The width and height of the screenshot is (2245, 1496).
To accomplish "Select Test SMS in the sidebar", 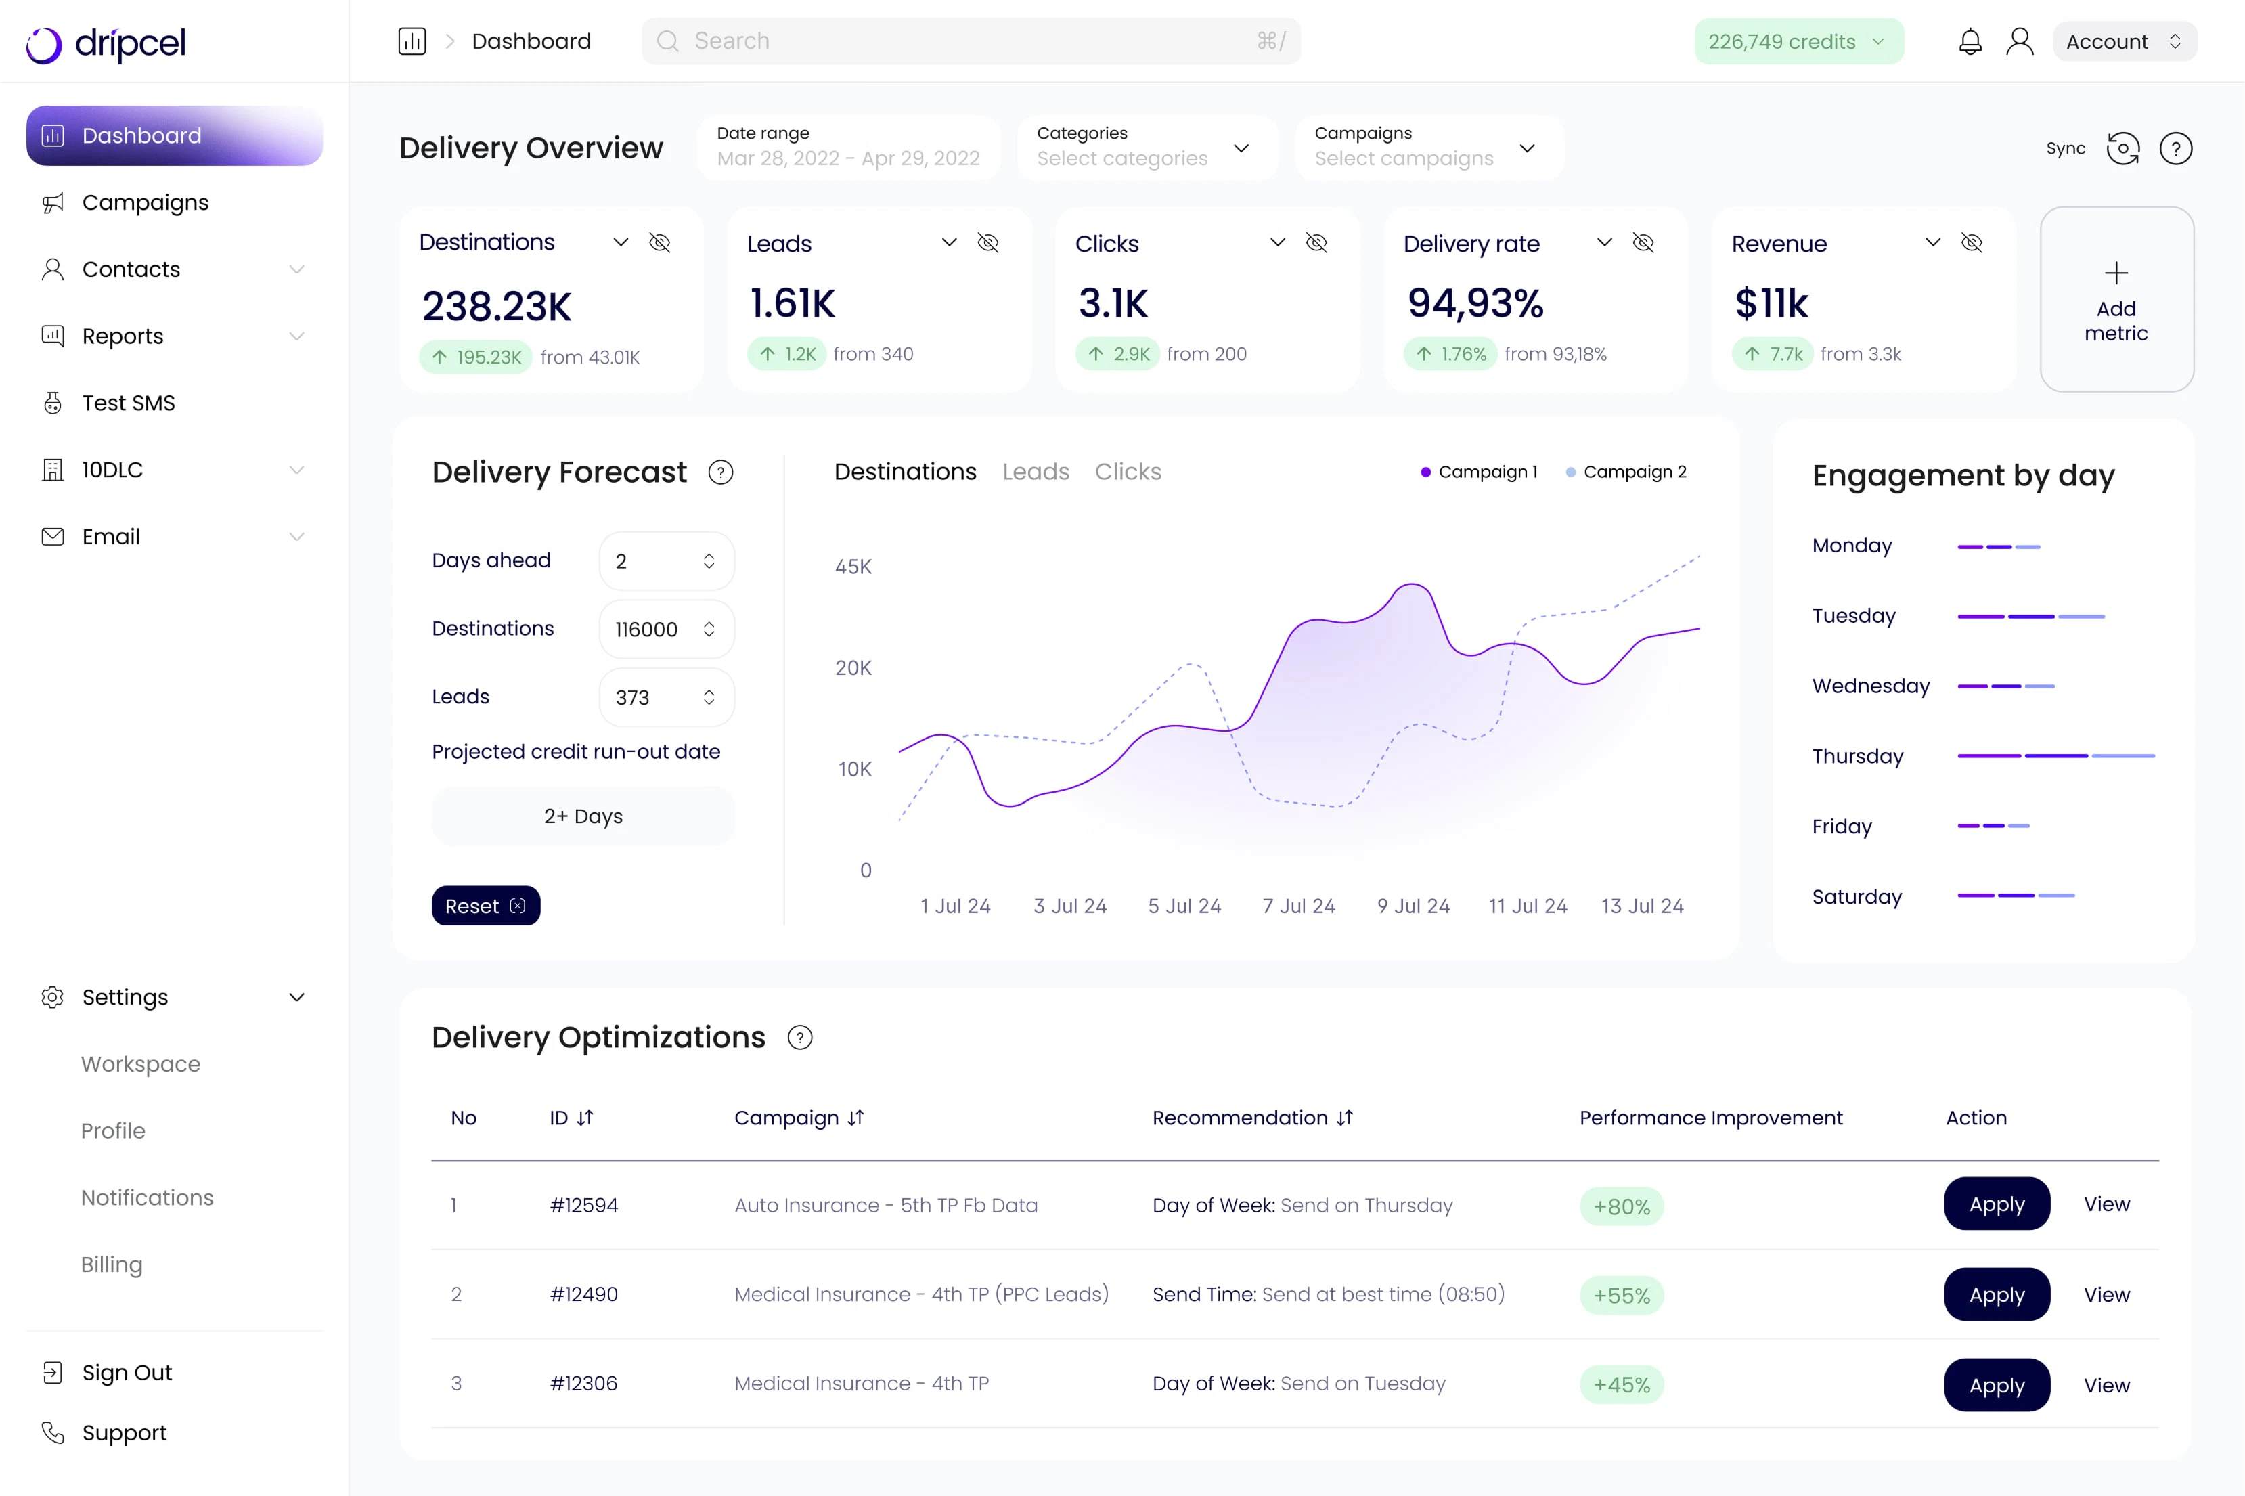I will tap(127, 403).
